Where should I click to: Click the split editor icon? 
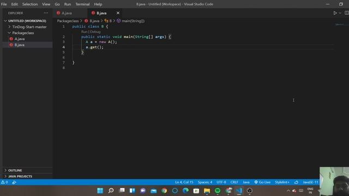(347, 13)
